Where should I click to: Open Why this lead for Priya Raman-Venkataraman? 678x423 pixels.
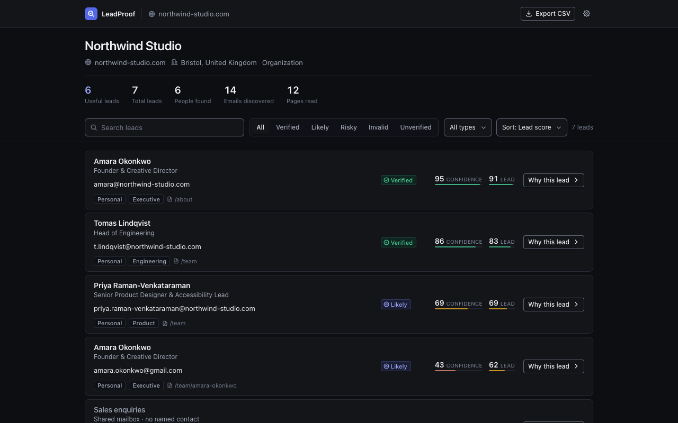tap(554, 305)
